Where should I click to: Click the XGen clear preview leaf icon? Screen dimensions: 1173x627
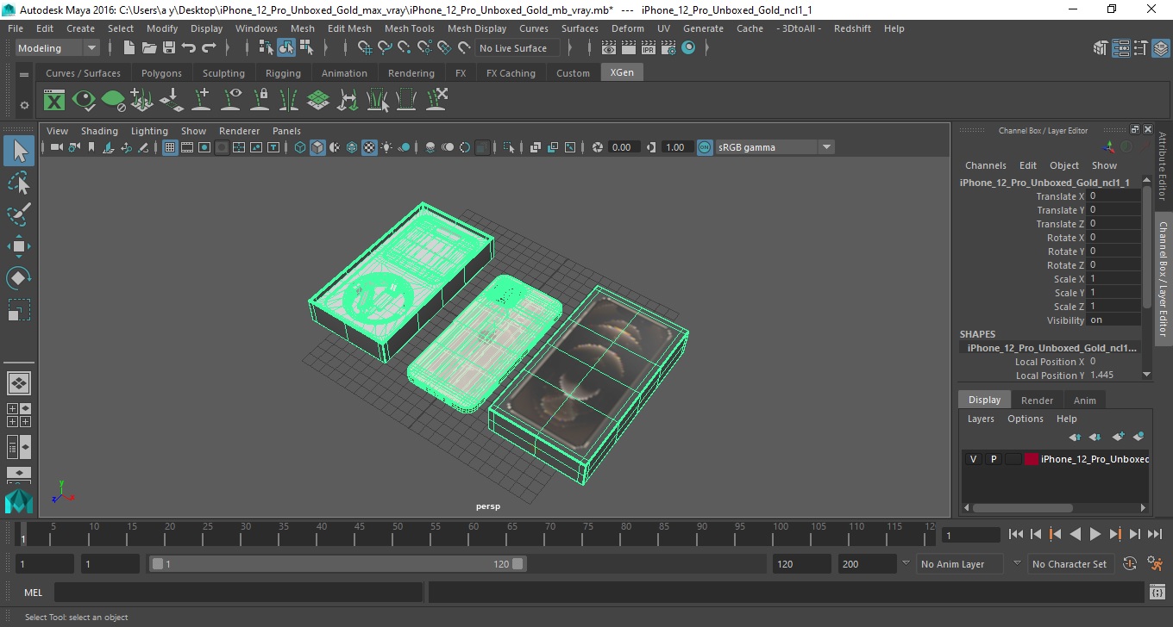tap(113, 101)
